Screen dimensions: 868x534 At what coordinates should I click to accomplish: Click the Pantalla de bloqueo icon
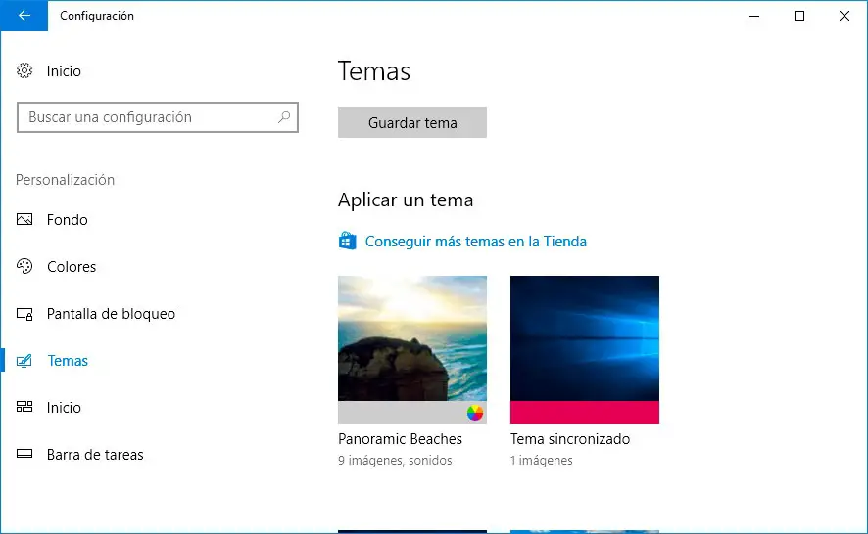point(25,314)
